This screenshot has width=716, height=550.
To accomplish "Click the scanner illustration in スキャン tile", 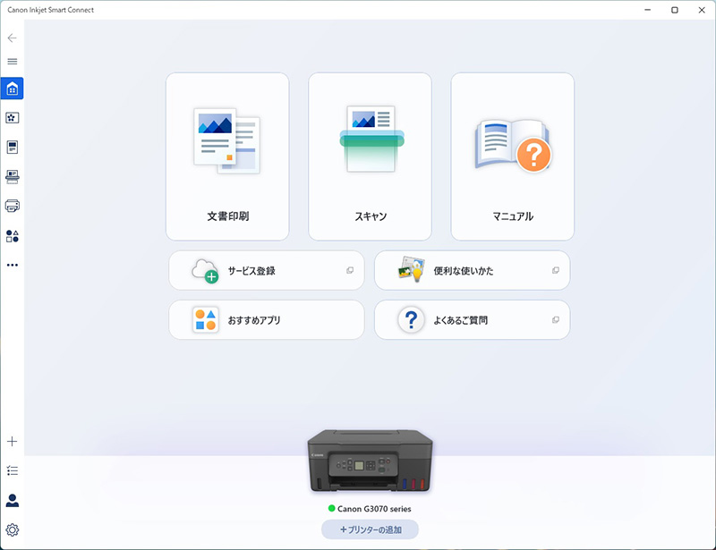I will tap(371, 139).
